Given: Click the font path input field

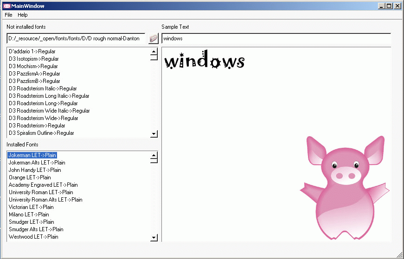Looking at the screenshot, I should [76, 38].
